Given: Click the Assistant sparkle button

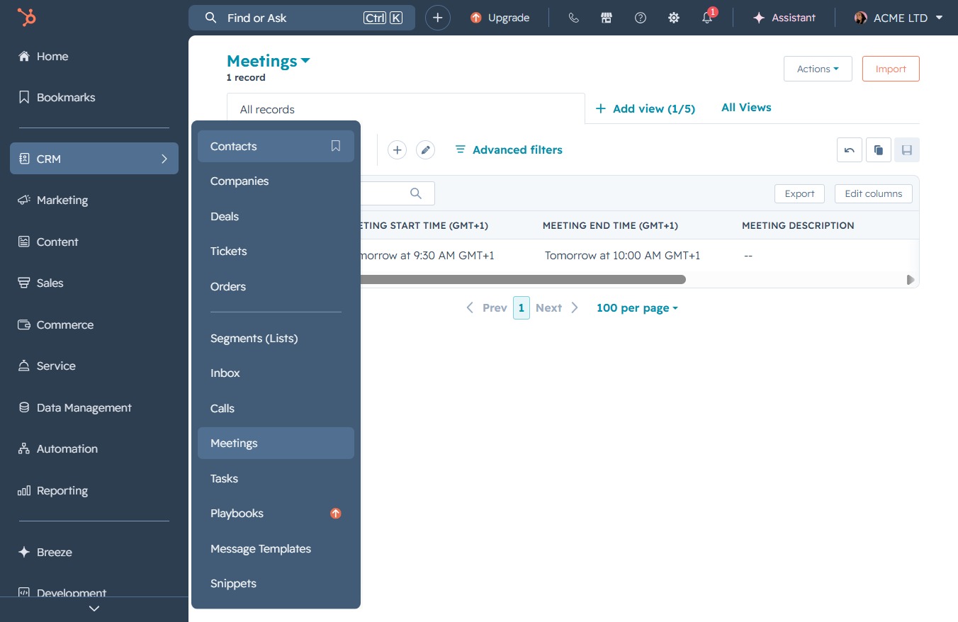Looking at the screenshot, I should click(784, 18).
